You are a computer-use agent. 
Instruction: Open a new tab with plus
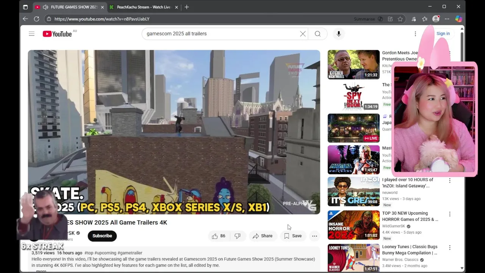click(x=186, y=7)
